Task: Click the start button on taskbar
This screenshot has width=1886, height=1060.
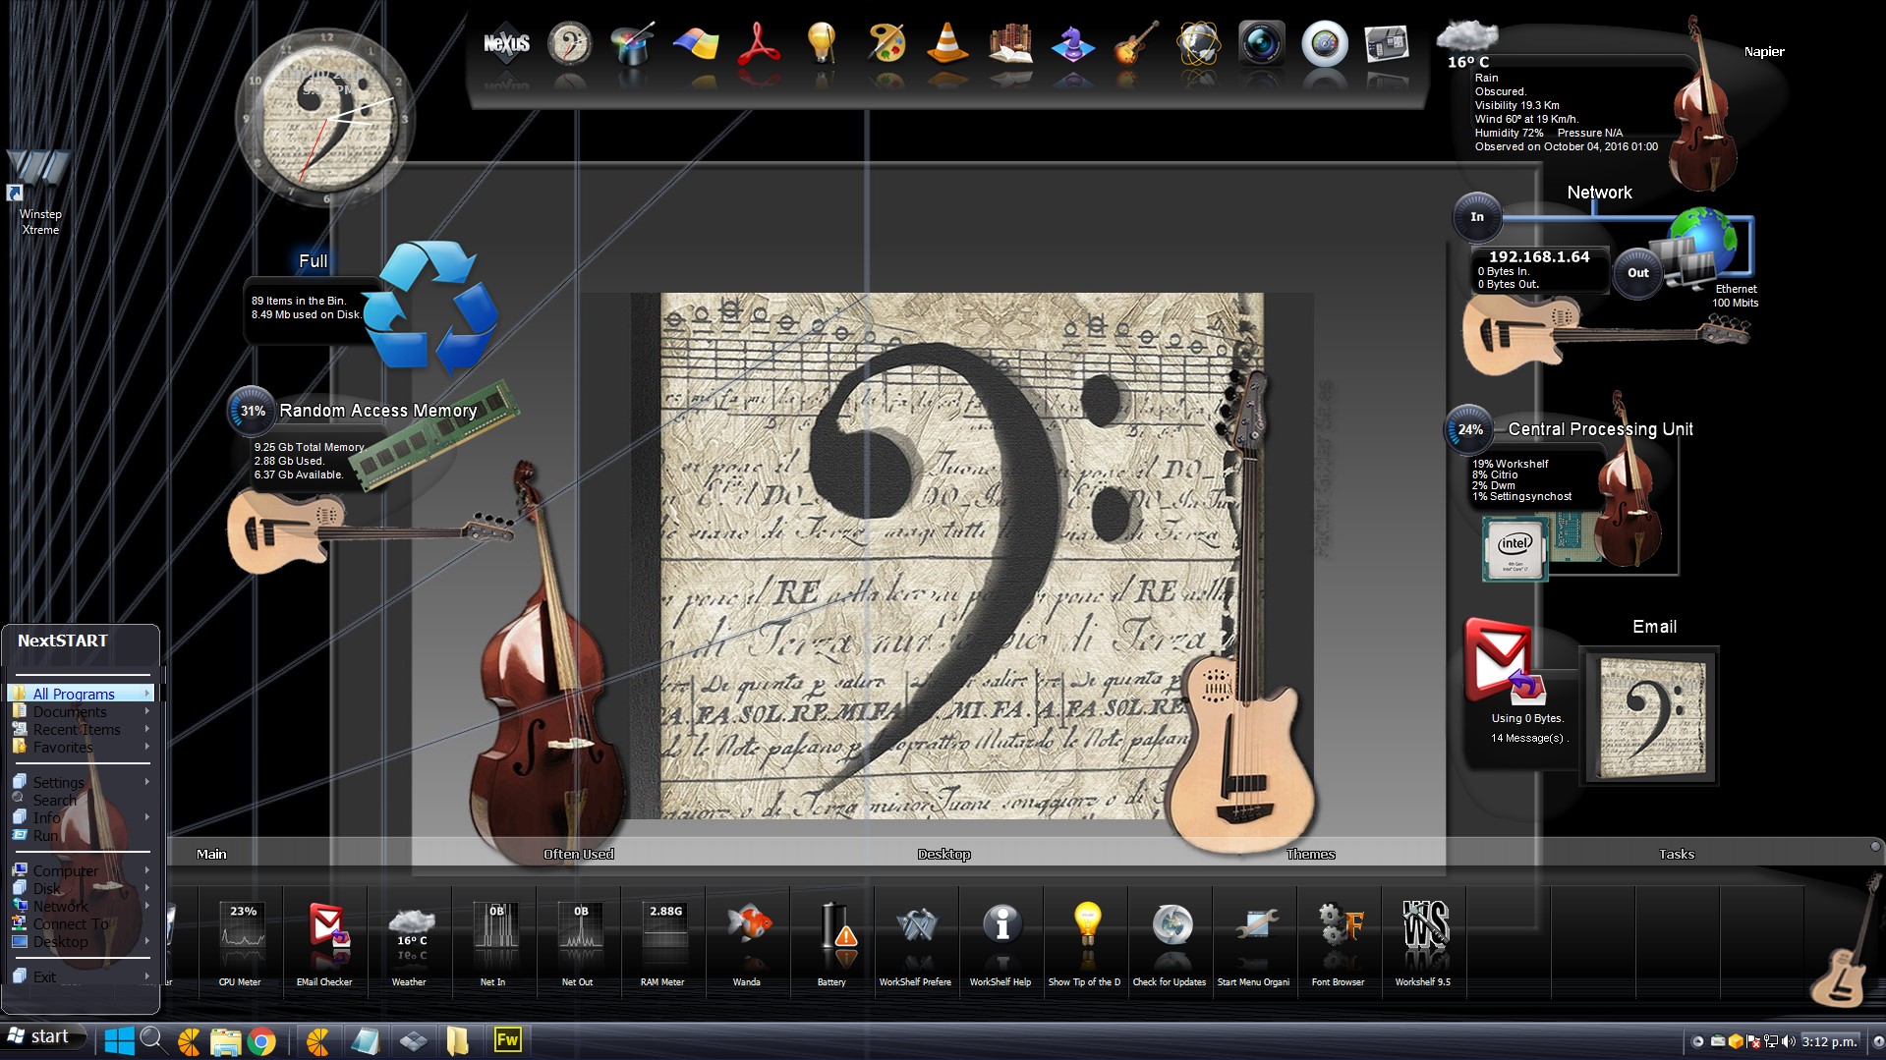Action: click(x=39, y=1037)
